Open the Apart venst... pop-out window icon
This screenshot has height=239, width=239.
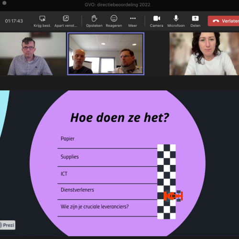[x=66, y=19]
